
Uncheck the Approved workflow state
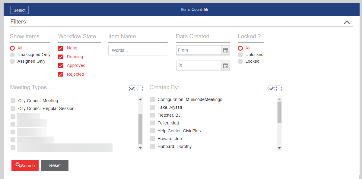click(x=61, y=66)
